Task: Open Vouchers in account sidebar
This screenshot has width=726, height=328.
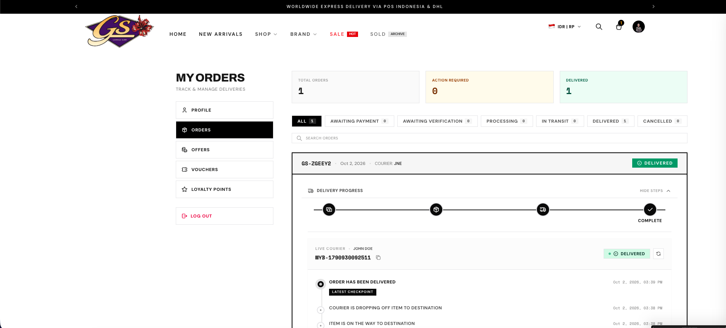Action: [225, 170]
